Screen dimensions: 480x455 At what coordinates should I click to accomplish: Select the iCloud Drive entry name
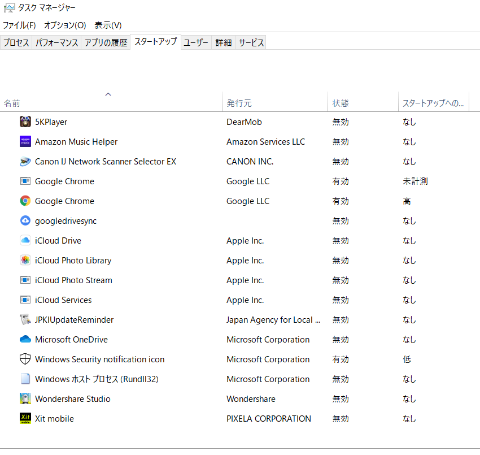click(x=58, y=241)
